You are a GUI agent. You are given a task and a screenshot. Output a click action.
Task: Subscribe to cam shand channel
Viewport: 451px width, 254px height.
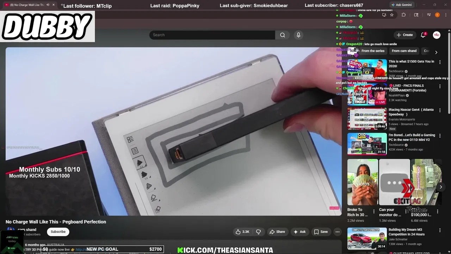[x=58, y=232]
